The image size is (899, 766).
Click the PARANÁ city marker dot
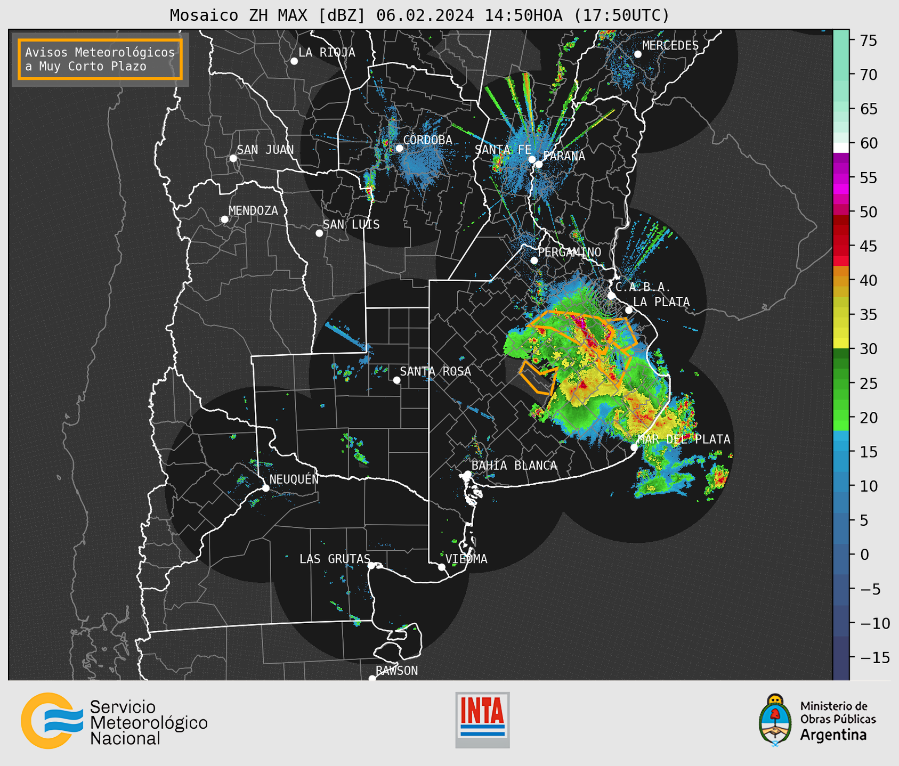tap(539, 164)
